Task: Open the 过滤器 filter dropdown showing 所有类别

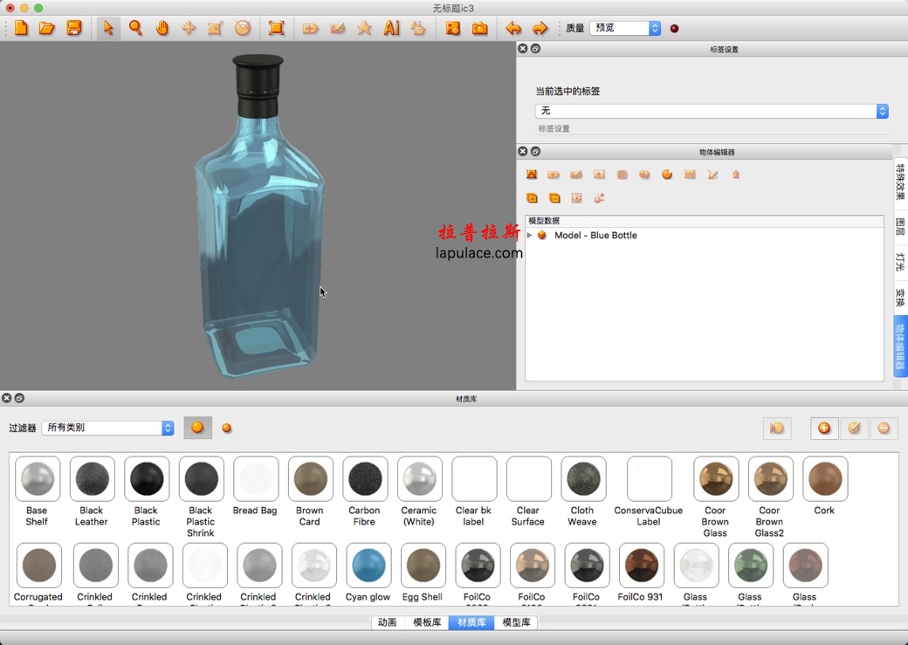Action: (x=107, y=428)
